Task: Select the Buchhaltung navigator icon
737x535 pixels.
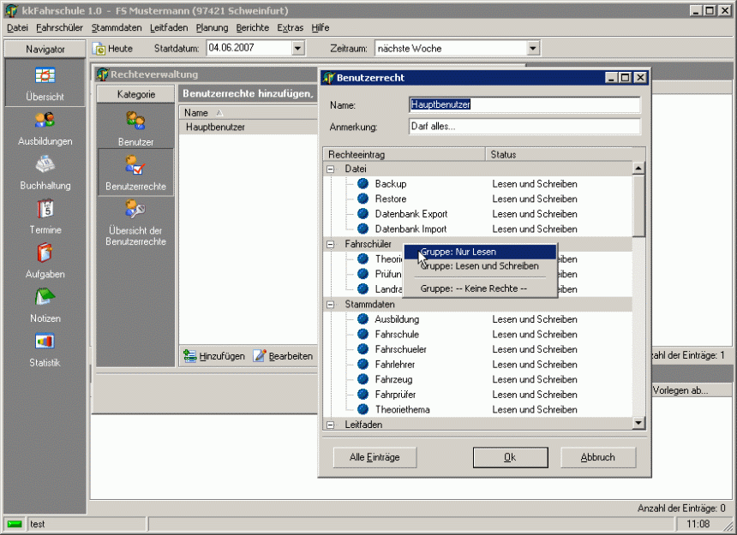Action: [x=45, y=165]
